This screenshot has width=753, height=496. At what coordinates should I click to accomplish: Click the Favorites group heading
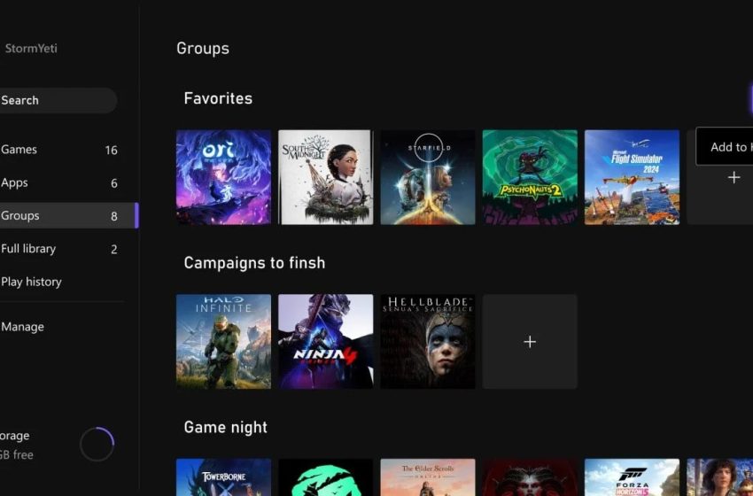pyautogui.click(x=218, y=98)
